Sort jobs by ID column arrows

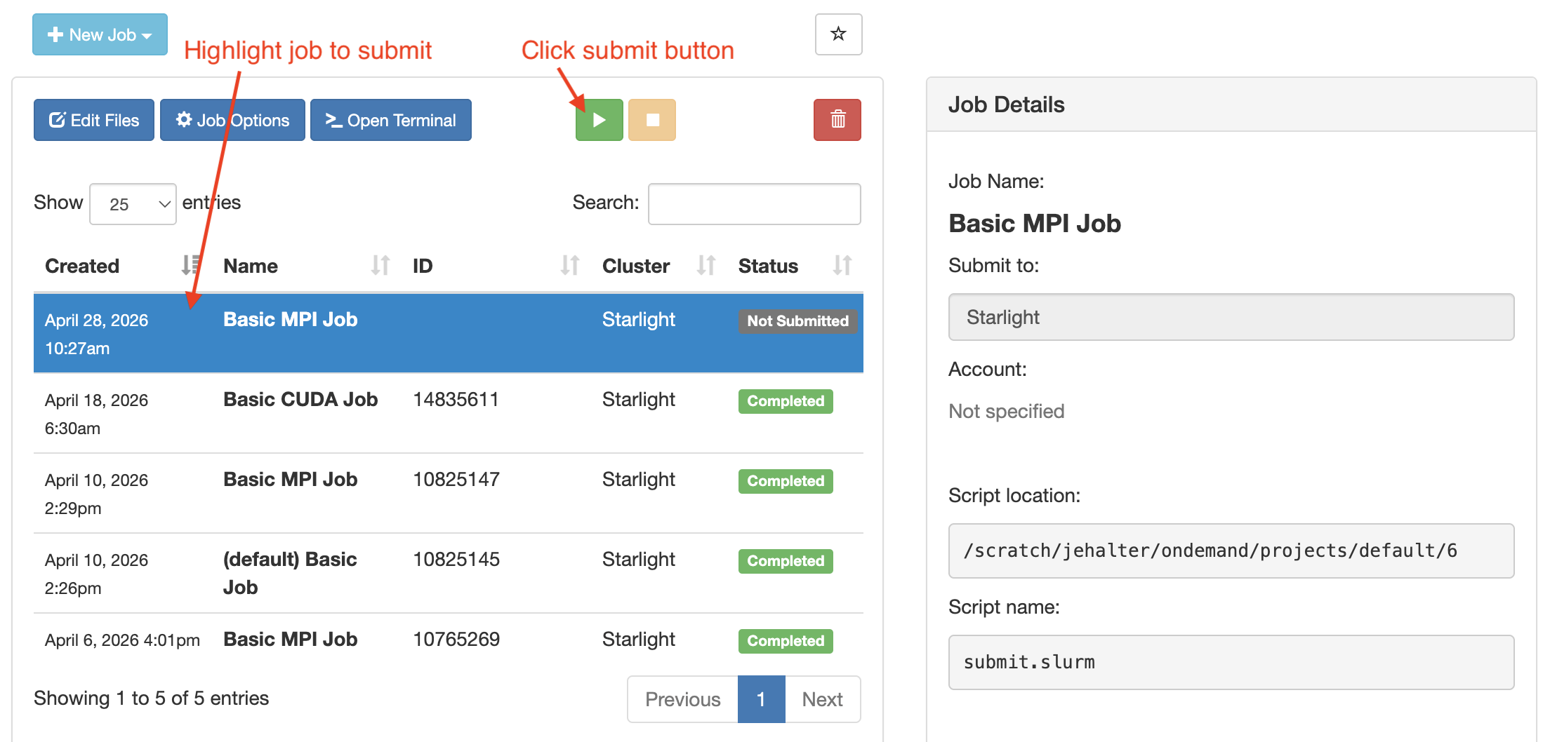[x=569, y=266]
